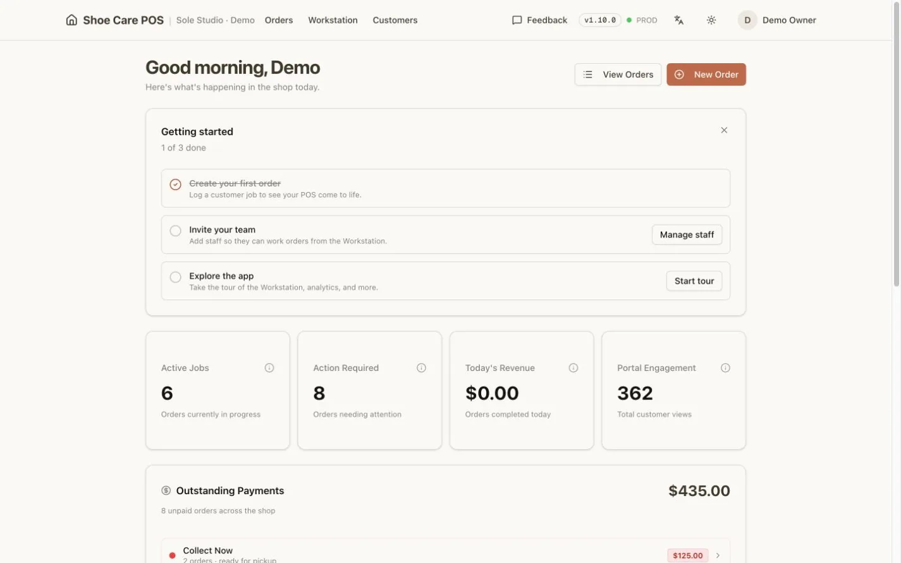Click '8 unpaid orders across the shop' text
Viewport: 901px width, 563px height.
pyautogui.click(x=218, y=511)
